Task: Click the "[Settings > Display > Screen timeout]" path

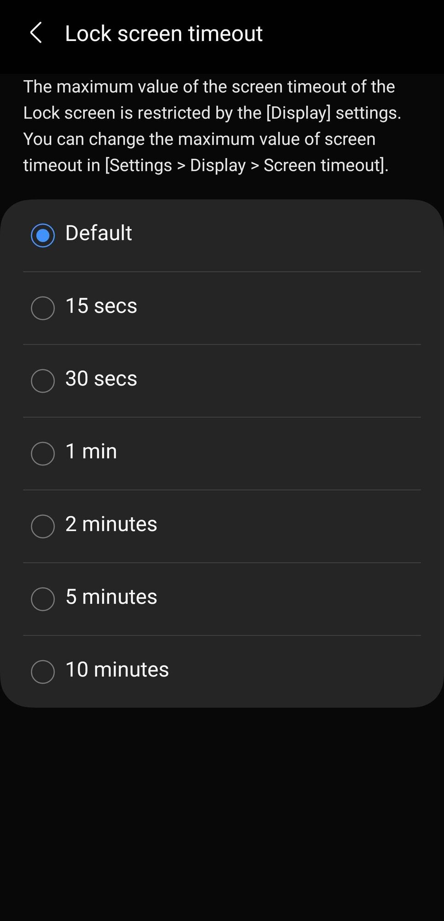Action: [x=246, y=165]
